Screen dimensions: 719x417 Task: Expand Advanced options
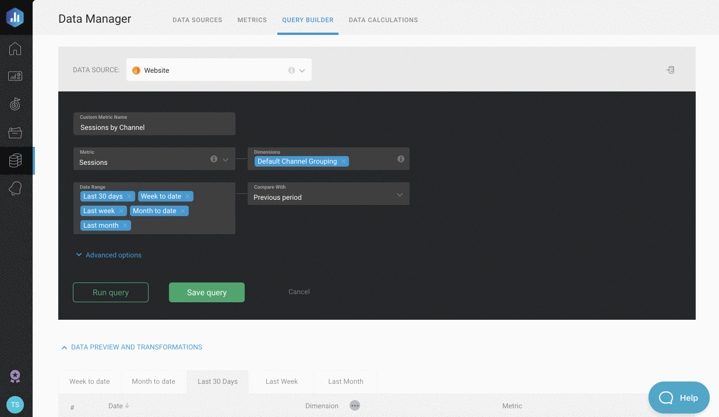[108, 255]
